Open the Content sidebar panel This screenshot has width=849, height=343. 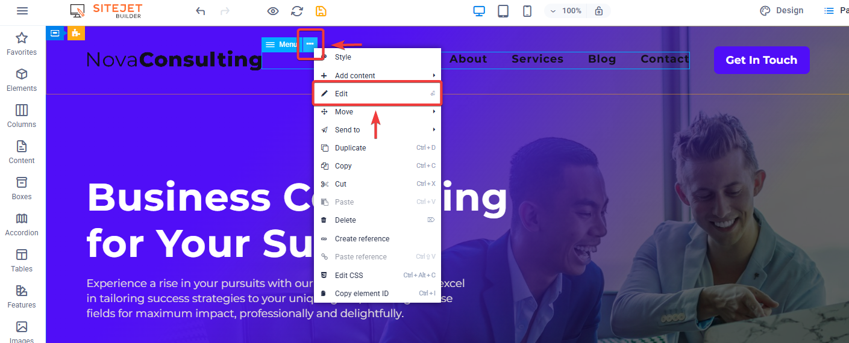click(x=22, y=152)
